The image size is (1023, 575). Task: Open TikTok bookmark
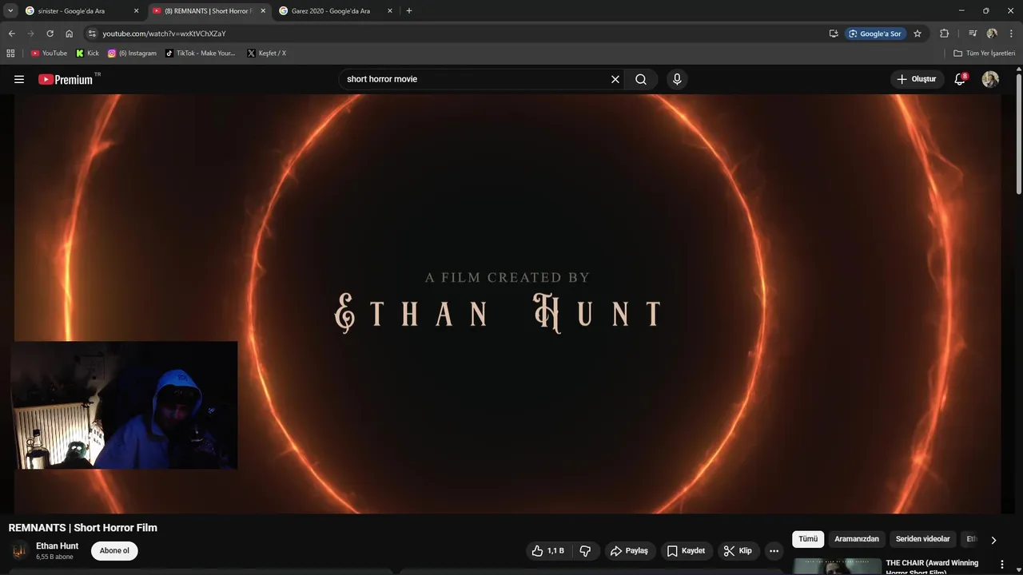point(201,53)
